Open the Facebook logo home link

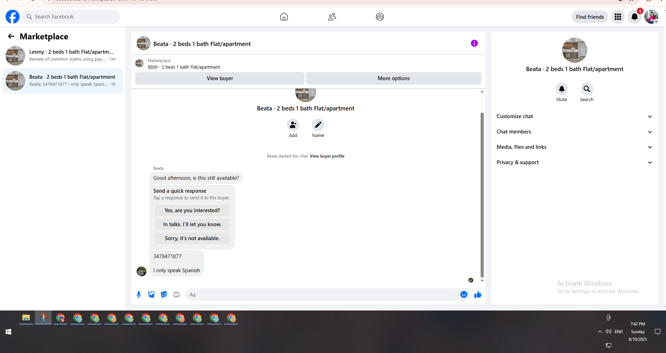pos(13,17)
